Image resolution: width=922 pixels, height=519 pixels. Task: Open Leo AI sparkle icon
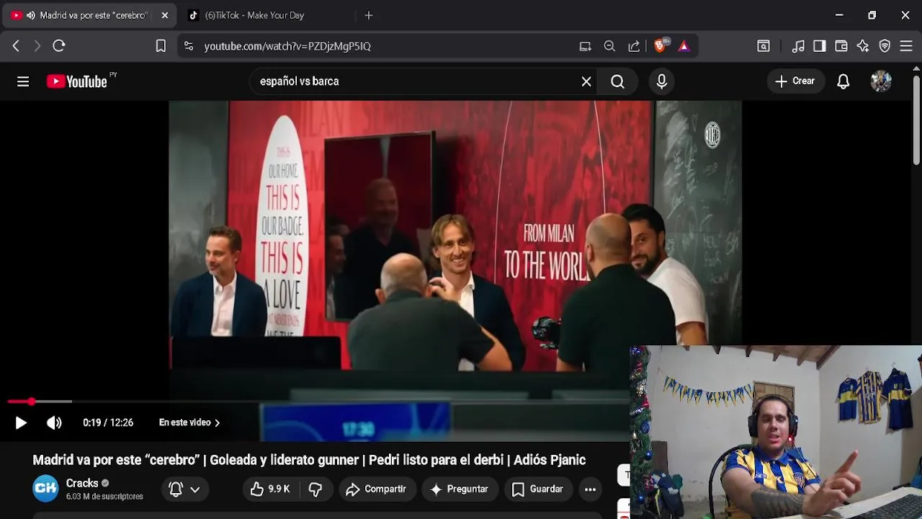point(863,46)
